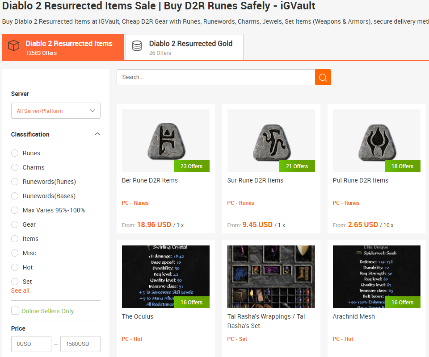The image size is (429, 357).
Task: Open Sur Rune D2R Items title
Action: (255, 180)
